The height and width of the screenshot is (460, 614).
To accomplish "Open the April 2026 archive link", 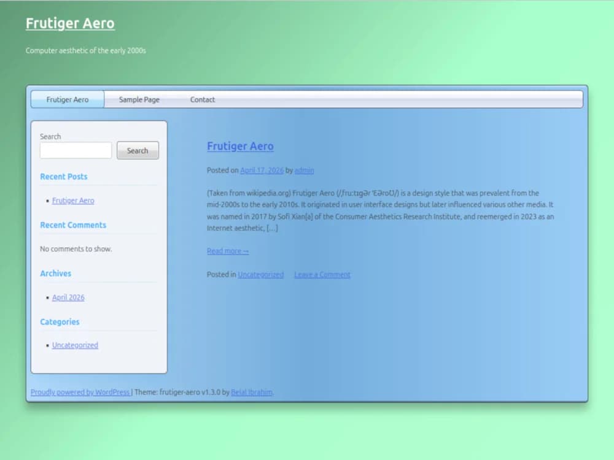I will (68, 297).
